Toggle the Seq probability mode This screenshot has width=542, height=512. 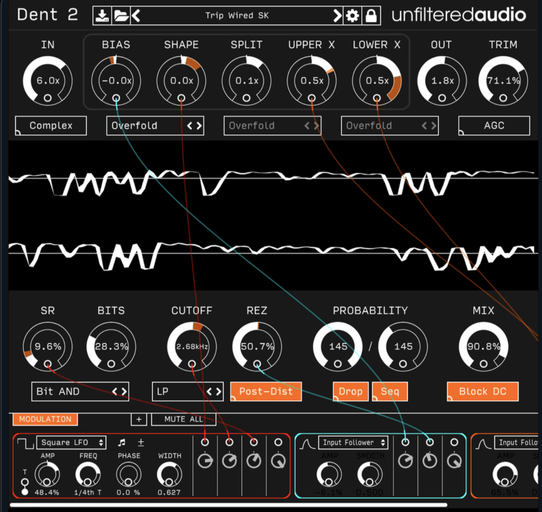[x=390, y=392]
